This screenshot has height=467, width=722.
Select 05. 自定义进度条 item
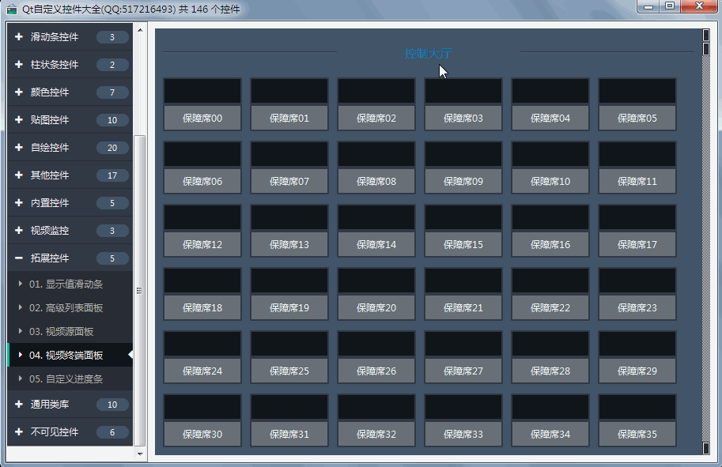[66, 378]
